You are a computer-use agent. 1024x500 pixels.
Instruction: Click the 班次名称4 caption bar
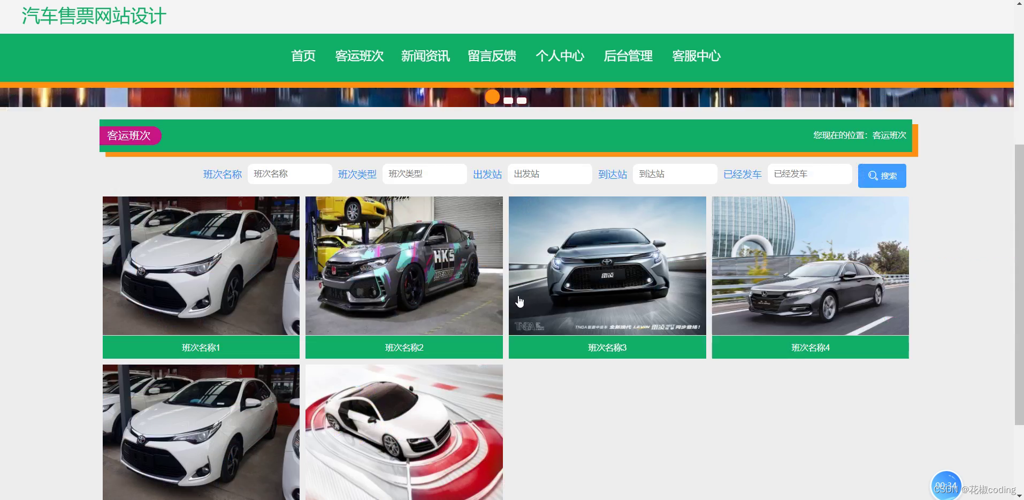(x=810, y=347)
